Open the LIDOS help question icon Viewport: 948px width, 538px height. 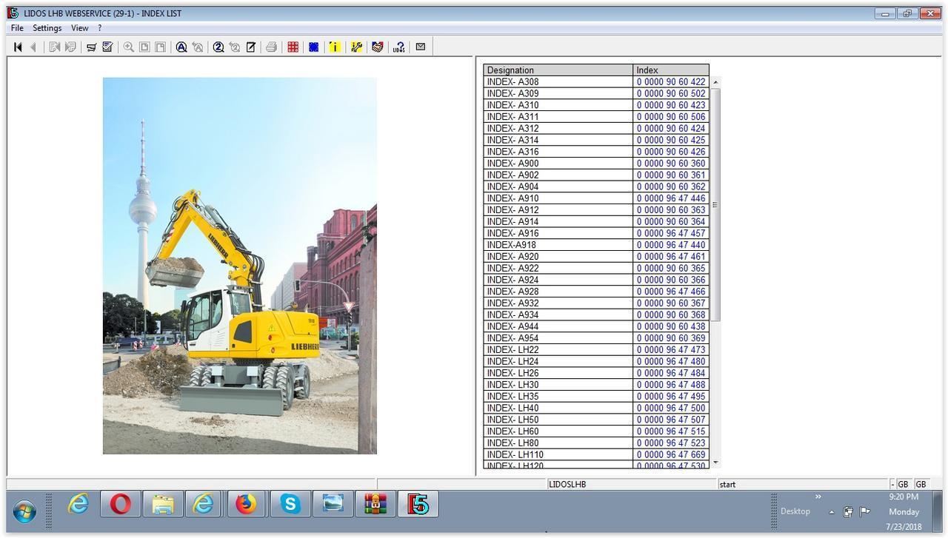coord(398,47)
